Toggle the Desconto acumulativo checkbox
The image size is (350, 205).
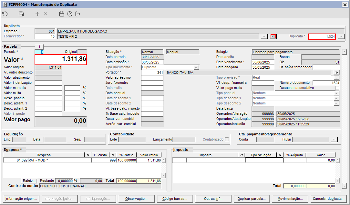pos(337,88)
